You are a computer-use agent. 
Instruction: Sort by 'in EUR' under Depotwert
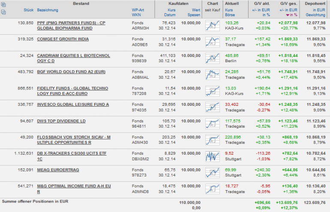click(x=319, y=10)
